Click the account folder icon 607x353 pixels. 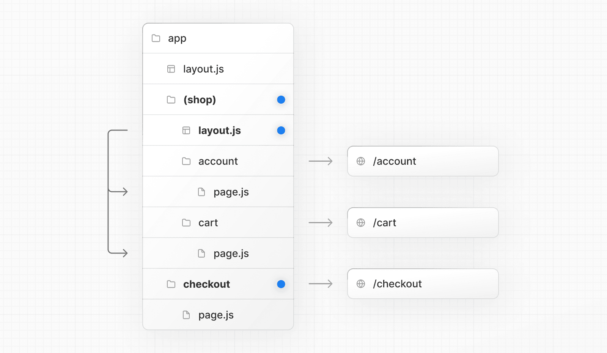click(186, 161)
